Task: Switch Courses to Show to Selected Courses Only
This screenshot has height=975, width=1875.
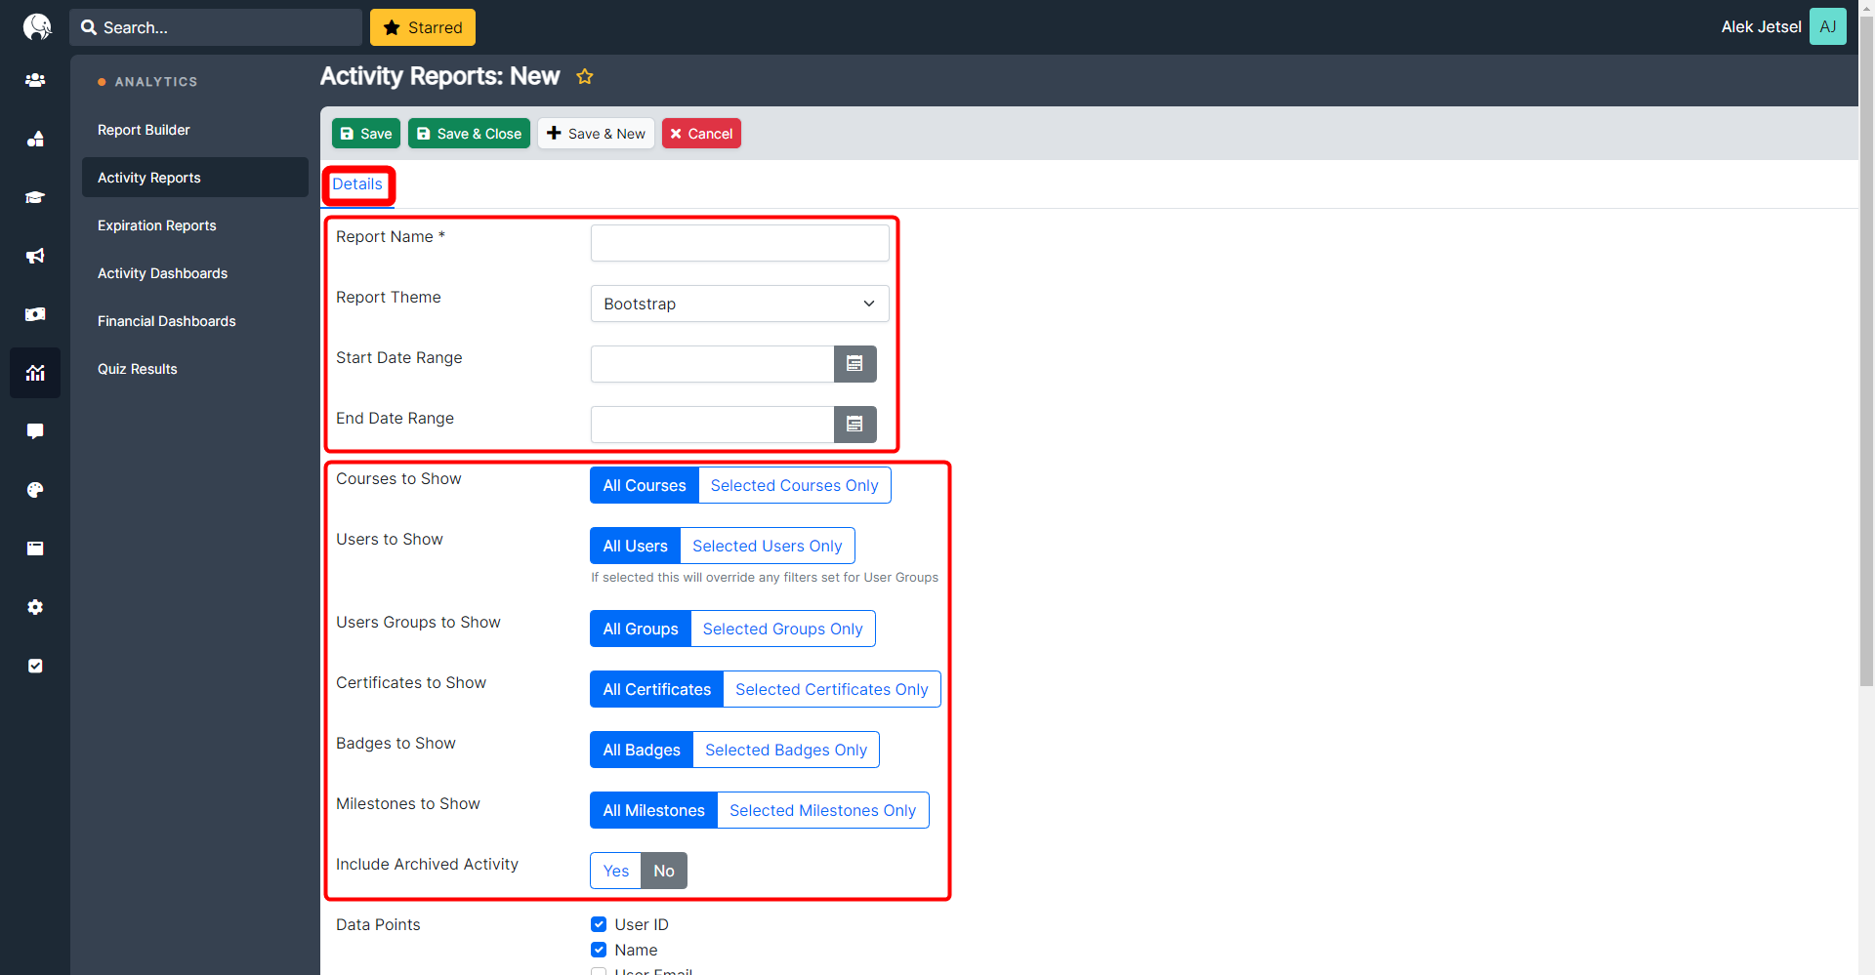Action: coord(794,485)
